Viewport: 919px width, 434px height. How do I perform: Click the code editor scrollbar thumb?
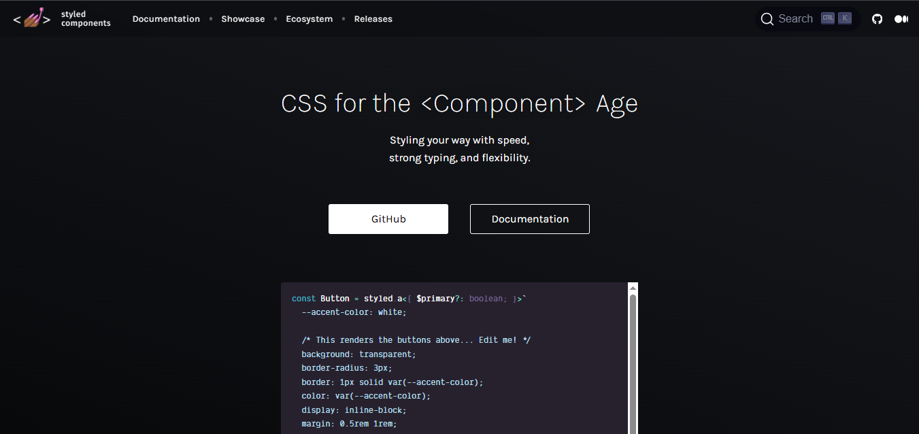point(633,364)
